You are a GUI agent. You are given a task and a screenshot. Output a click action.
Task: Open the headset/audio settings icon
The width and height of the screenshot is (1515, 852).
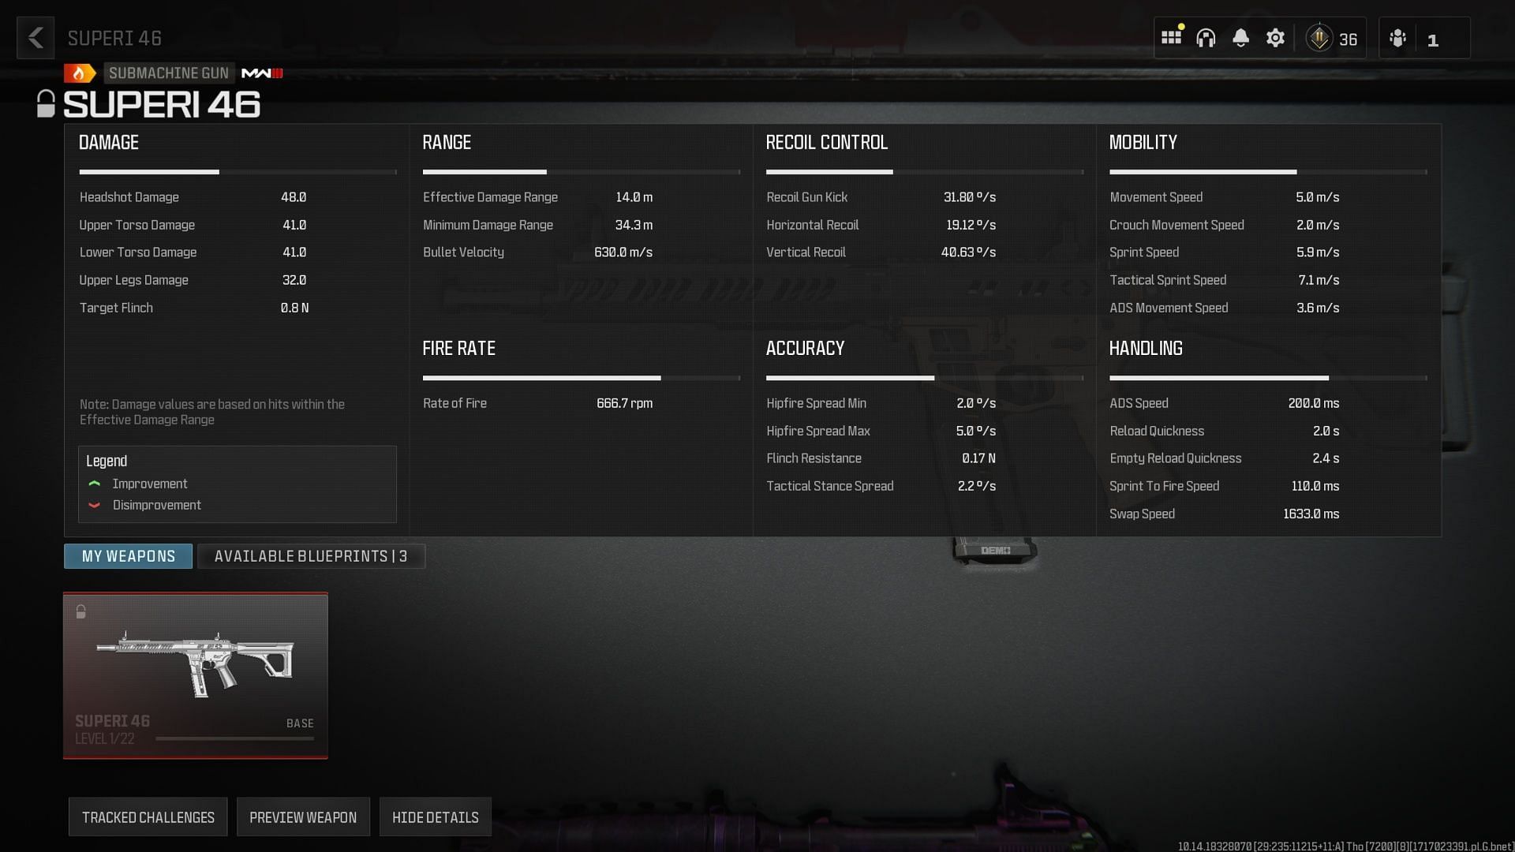coord(1206,39)
